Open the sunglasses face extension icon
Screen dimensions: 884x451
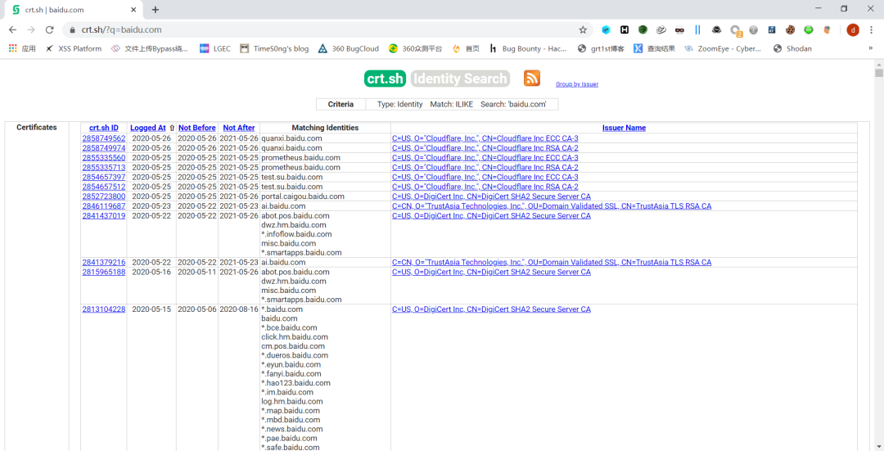pos(680,30)
